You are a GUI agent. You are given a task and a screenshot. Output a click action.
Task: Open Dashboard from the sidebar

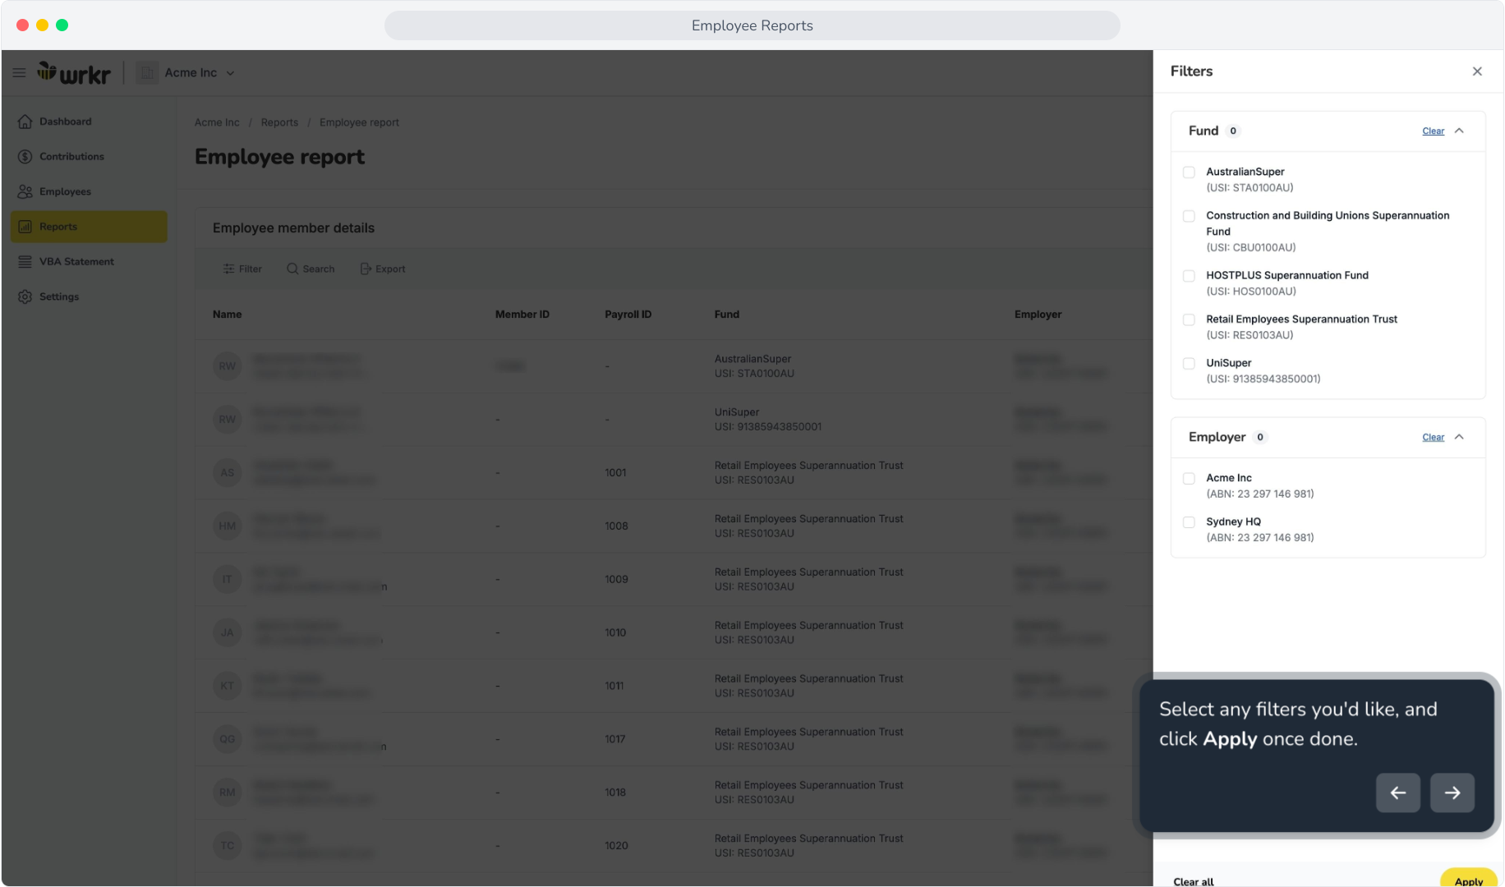[x=89, y=122]
